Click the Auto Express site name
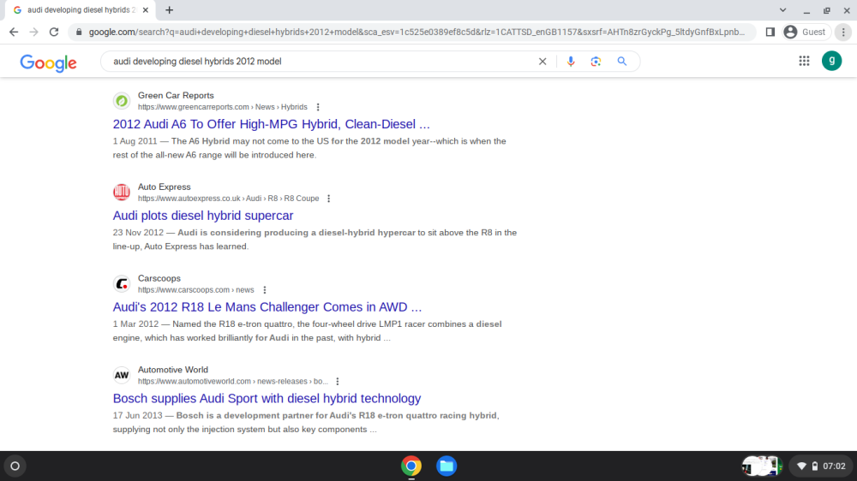This screenshot has width=857, height=481. tap(164, 187)
